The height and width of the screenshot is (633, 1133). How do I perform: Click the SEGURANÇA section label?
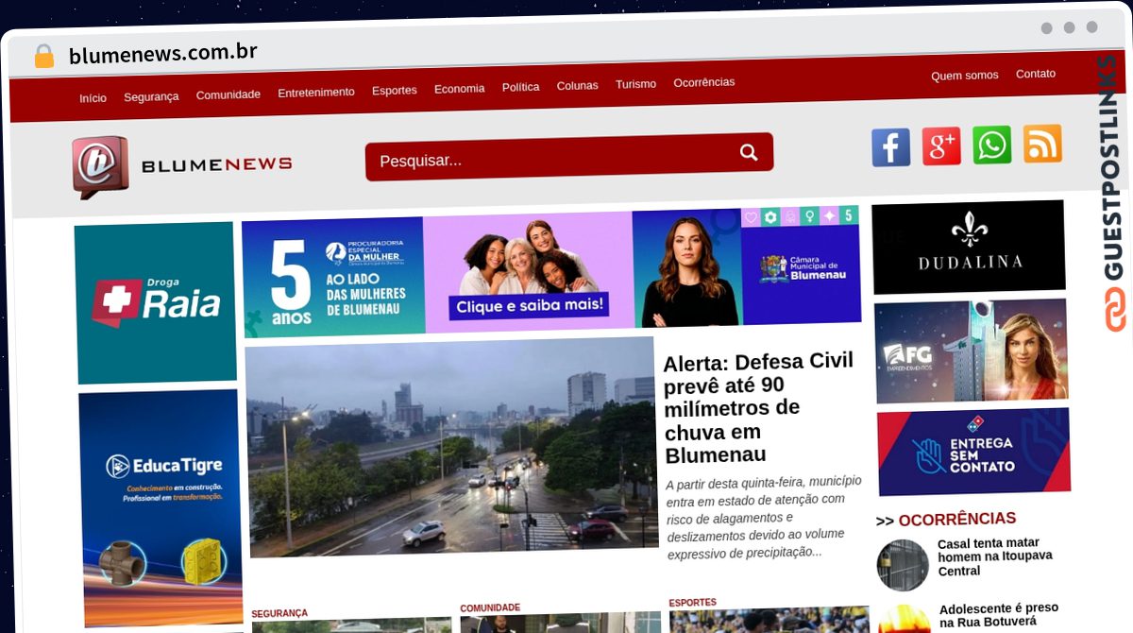[x=279, y=613]
